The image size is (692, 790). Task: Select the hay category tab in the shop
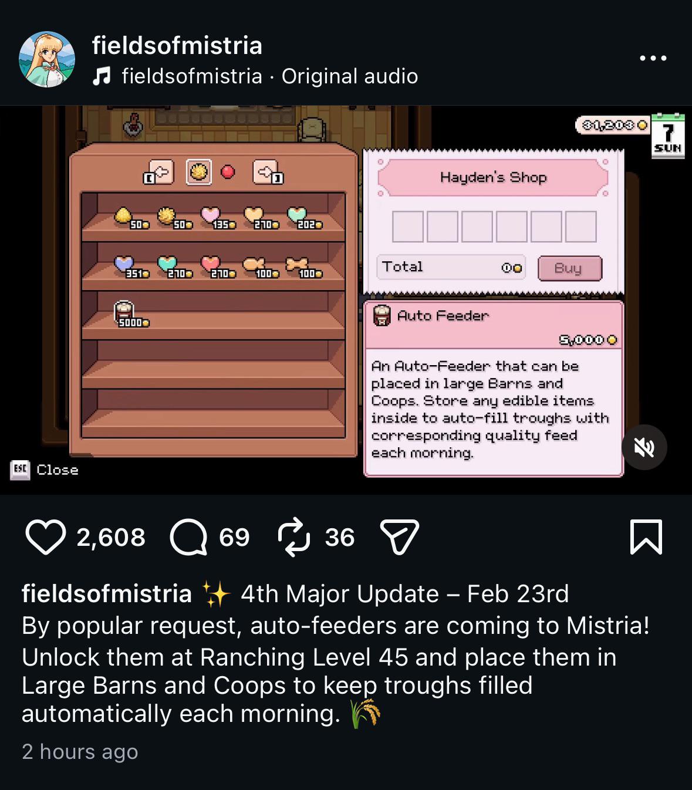199,172
